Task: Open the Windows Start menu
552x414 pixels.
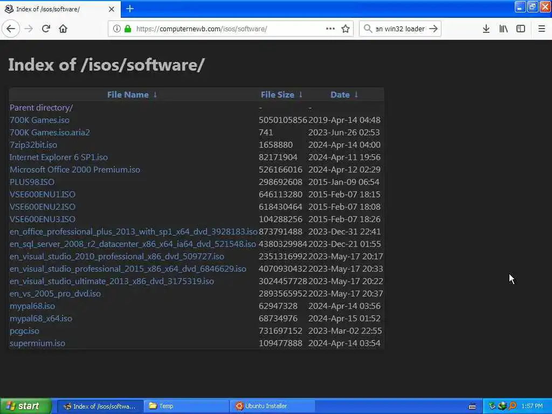Action: click(25, 406)
